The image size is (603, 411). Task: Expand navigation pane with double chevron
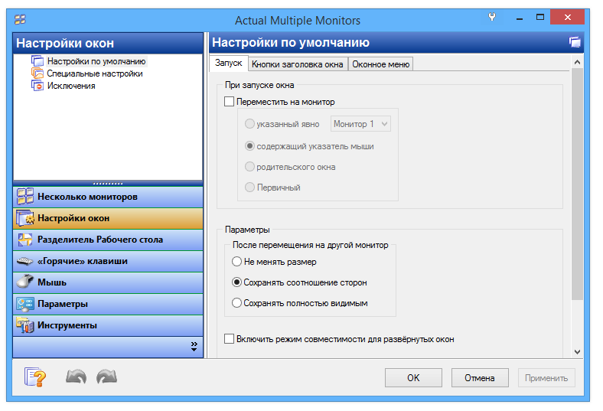coord(194,347)
